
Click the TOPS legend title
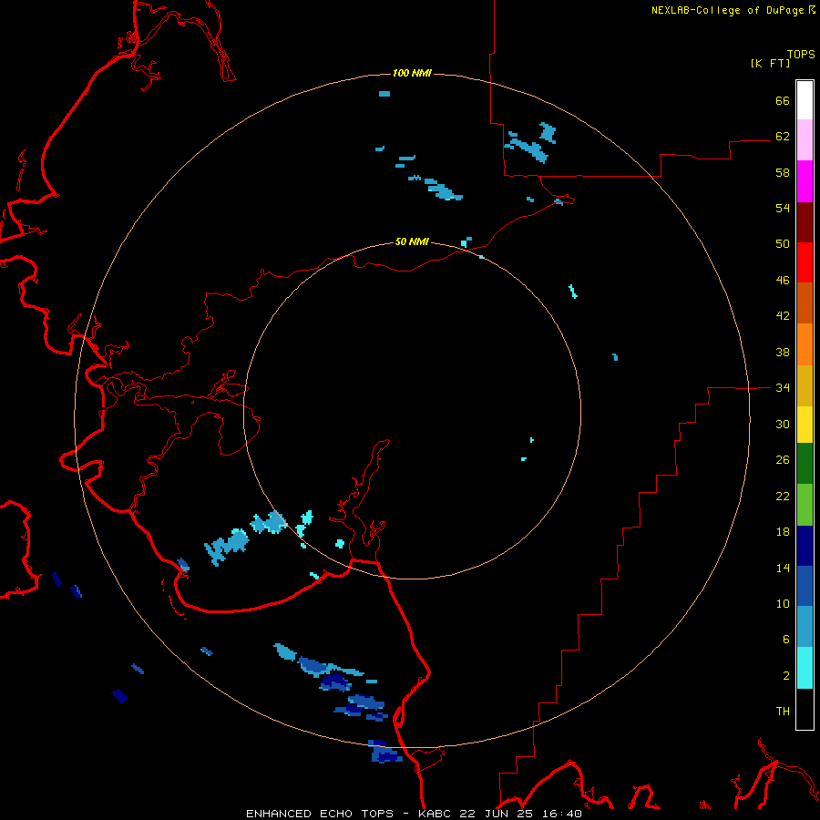801,54
